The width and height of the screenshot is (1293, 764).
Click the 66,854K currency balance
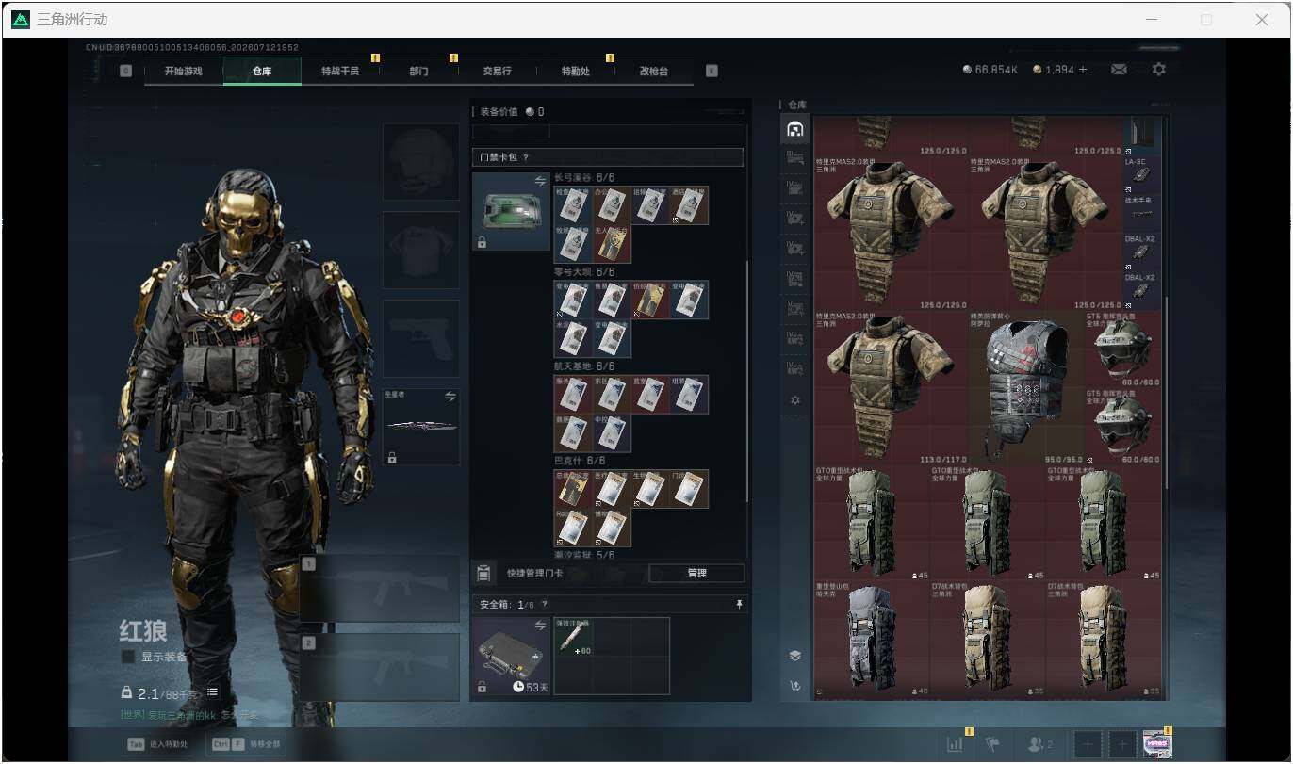pyautogui.click(x=990, y=70)
